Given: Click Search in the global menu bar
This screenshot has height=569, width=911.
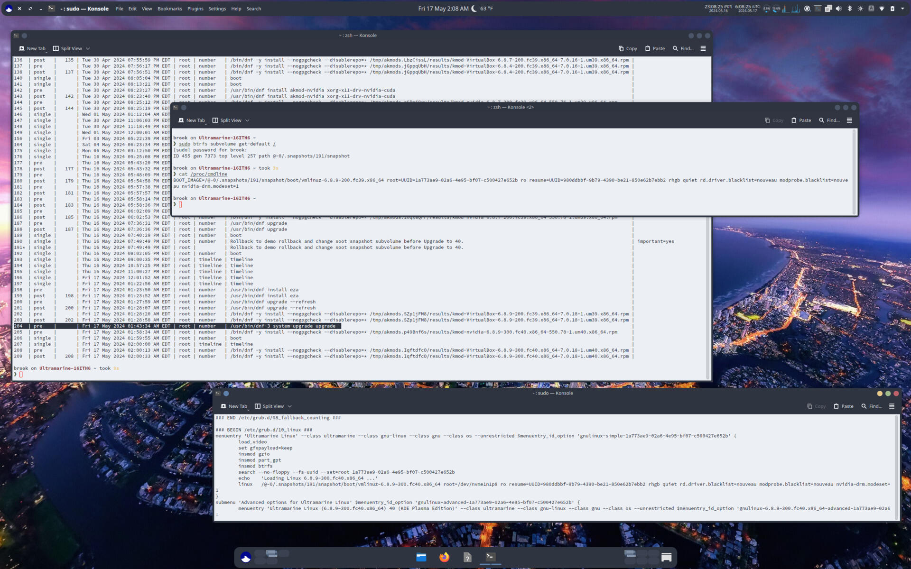Looking at the screenshot, I should pos(254,9).
